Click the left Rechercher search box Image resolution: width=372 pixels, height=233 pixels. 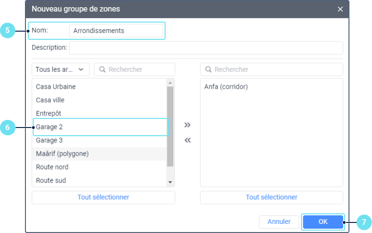click(x=135, y=70)
